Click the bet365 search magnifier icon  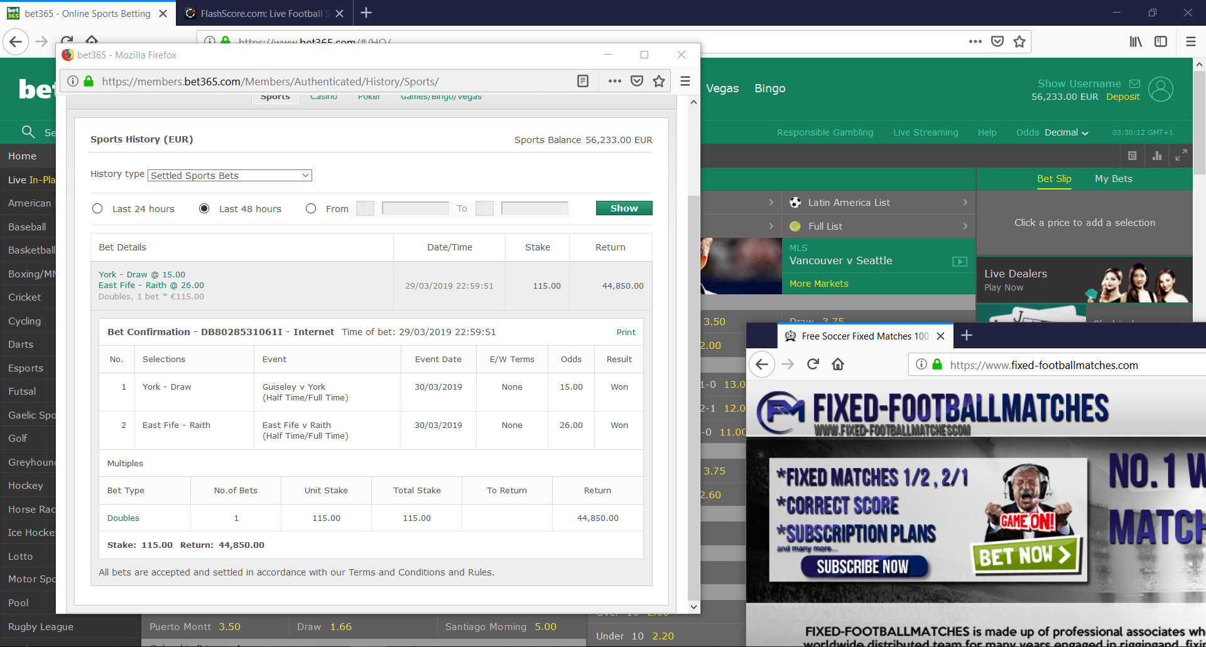tap(28, 132)
